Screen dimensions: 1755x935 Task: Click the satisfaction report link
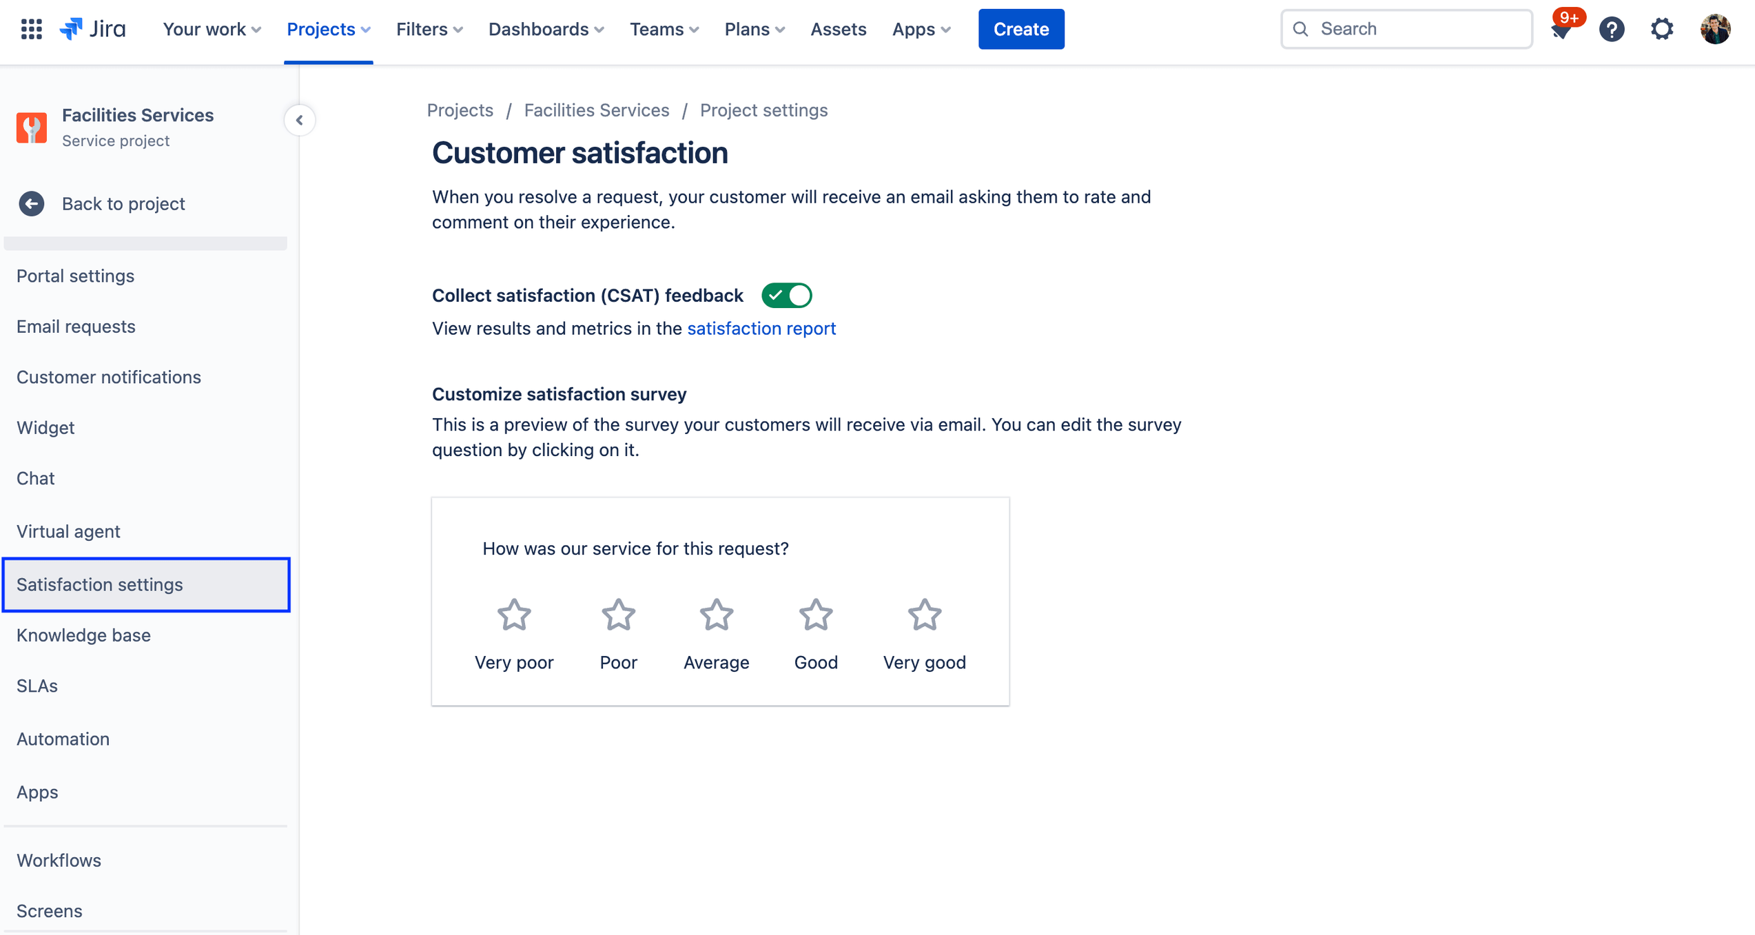coord(761,328)
